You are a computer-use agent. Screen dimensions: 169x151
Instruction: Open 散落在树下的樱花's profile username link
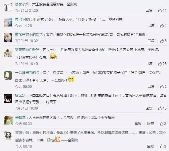coord(29,35)
